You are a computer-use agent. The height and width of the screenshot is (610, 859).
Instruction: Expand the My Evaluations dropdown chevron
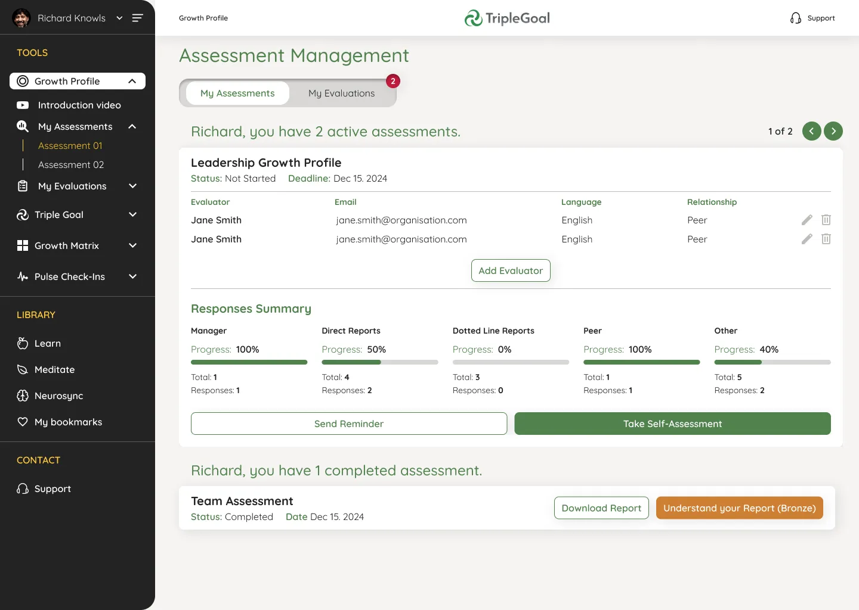click(x=132, y=186)
